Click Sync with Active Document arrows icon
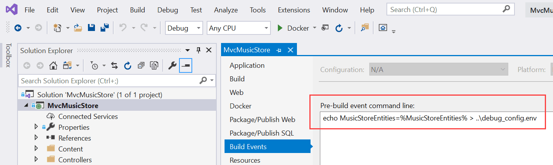 click(114, 66)
